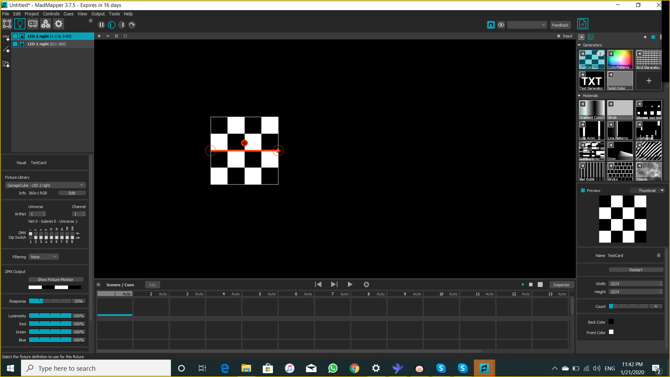Toggle visibility of LED 2 right fixture
Screen dimensions: 670x377
tap(15, 36)
